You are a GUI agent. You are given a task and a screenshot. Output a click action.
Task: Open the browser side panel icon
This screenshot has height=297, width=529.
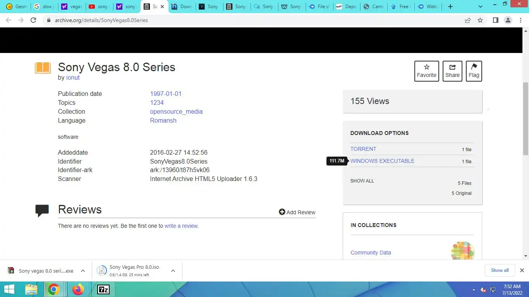point(495,20)
